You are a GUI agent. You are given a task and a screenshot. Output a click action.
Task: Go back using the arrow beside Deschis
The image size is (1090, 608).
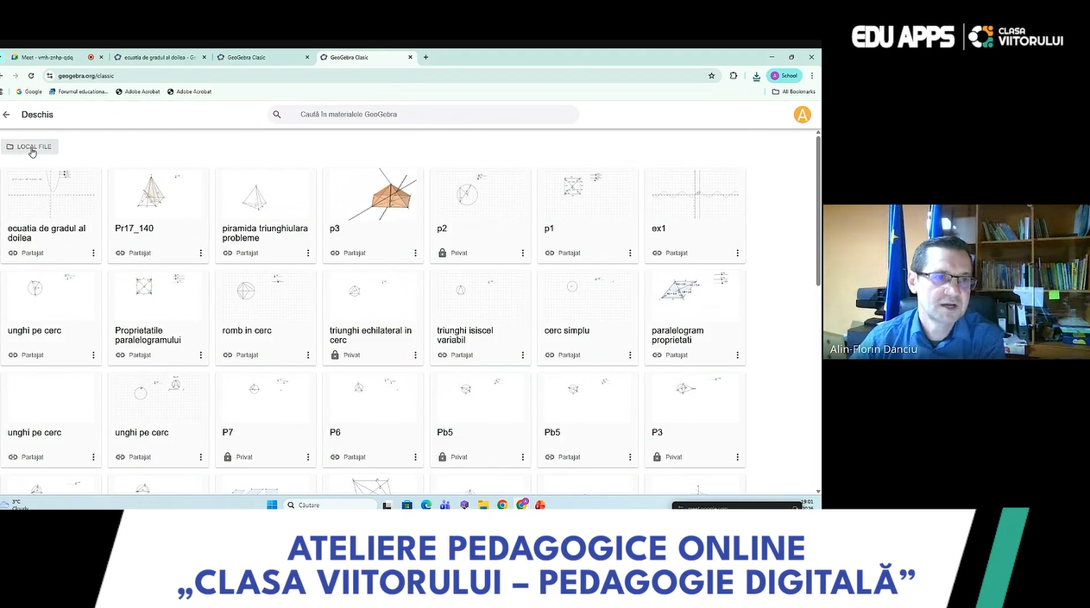coord(6,115)
